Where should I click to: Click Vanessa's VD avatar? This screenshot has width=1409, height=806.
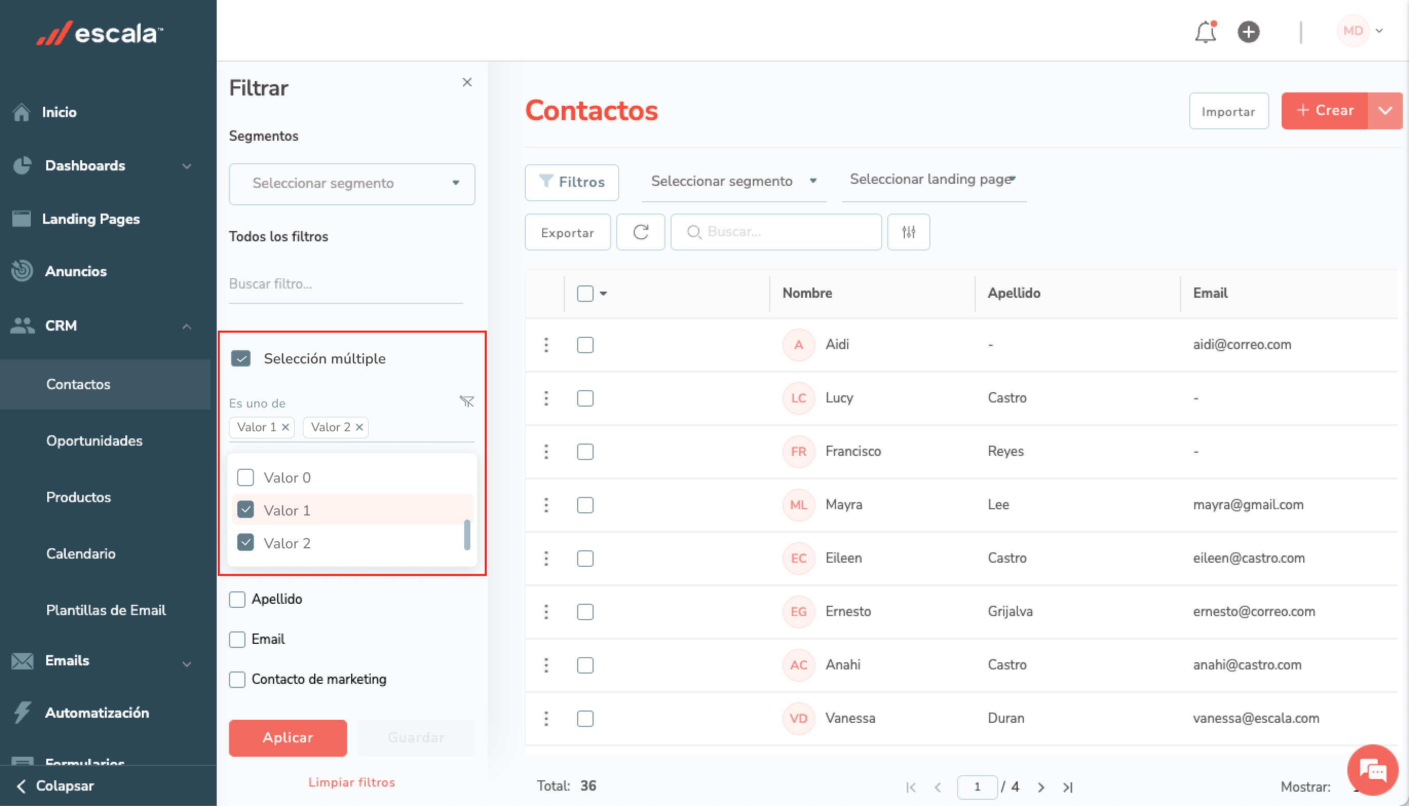(798, 719)
